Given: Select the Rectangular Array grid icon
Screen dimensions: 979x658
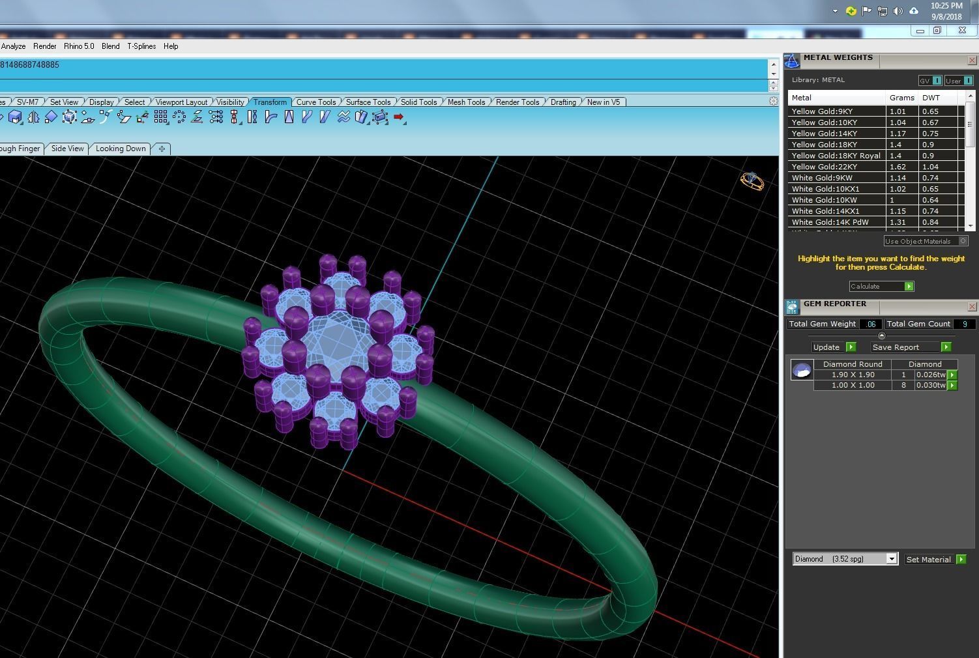Looking at the screenshot, I should (x=160, y=117).
